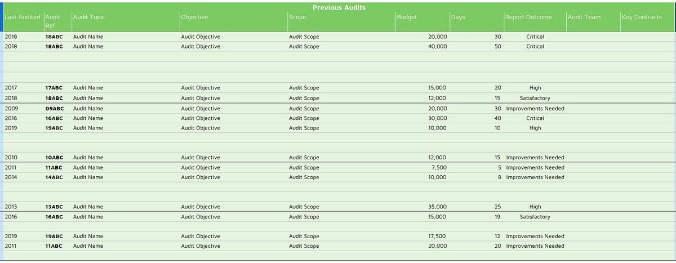Click the Days column header

coord(458,17)
